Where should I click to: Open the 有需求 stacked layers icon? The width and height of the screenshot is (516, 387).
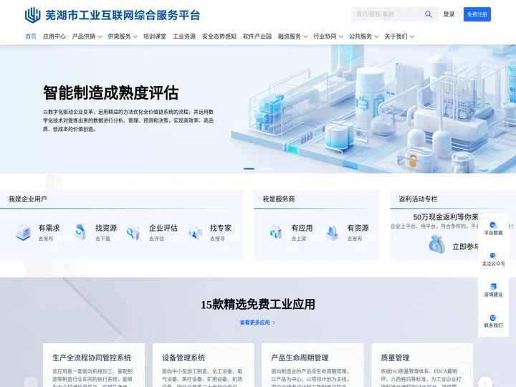[24, 232]
